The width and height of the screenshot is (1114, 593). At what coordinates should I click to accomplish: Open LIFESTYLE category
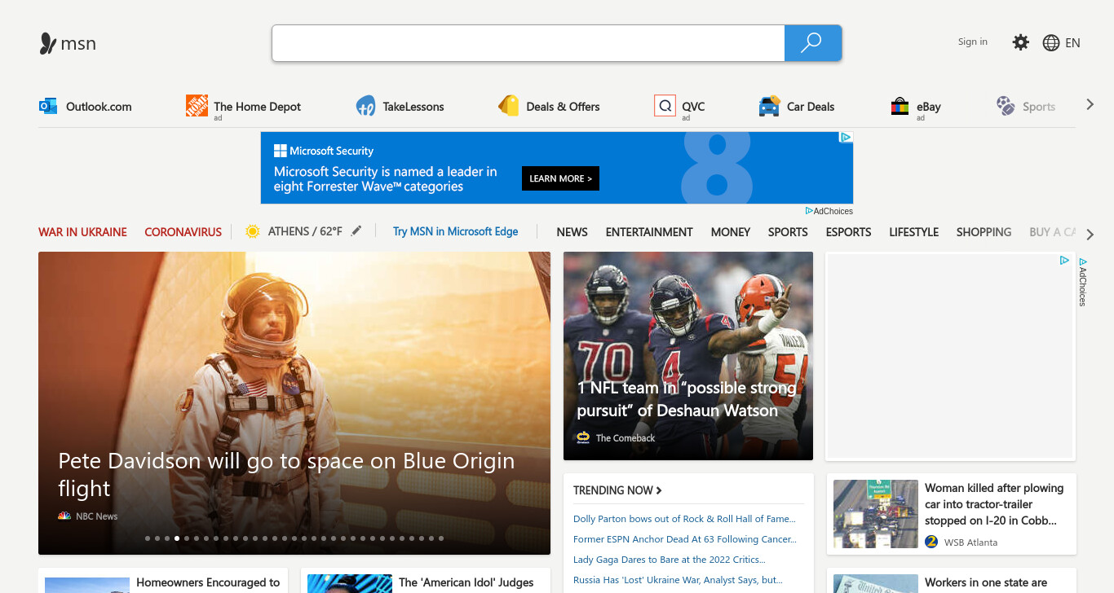click(x=913, y=232)
